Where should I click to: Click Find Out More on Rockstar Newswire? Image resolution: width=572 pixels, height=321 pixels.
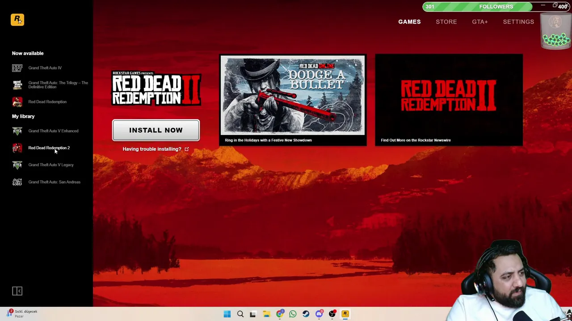(416, 140)
